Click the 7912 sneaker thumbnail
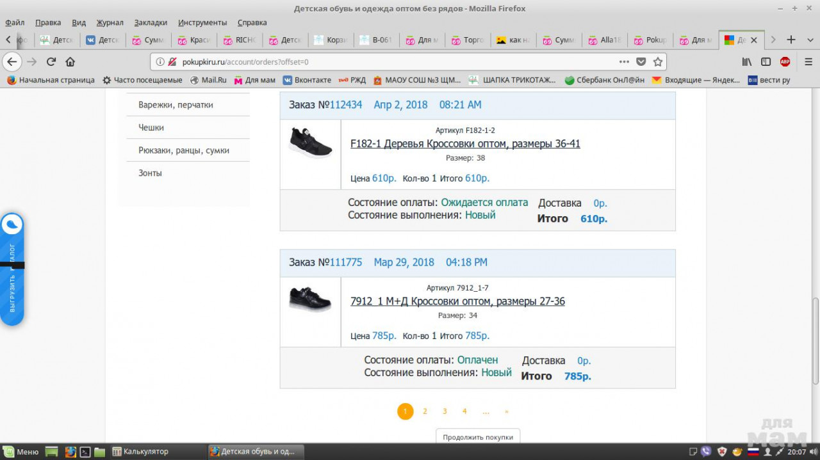 tap(310, 299)
